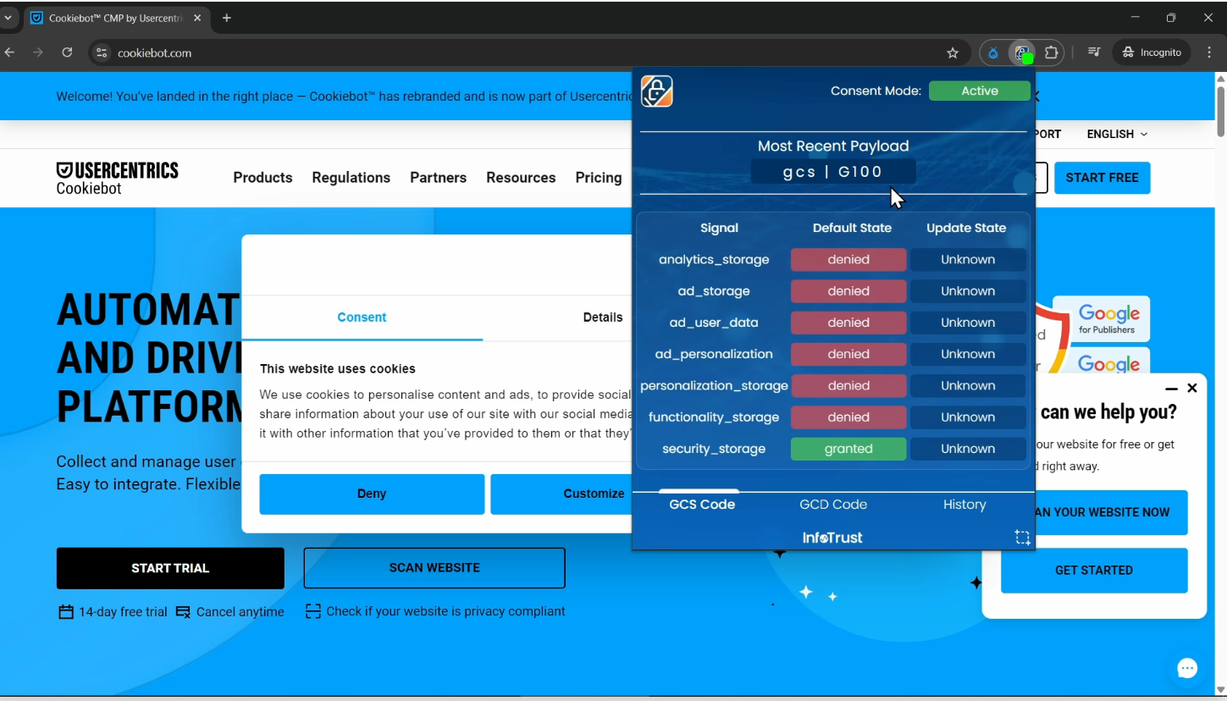Viewport: 1227px width, 701px height.
Task: Click functionality_storage denied default state
Action: 848,417
